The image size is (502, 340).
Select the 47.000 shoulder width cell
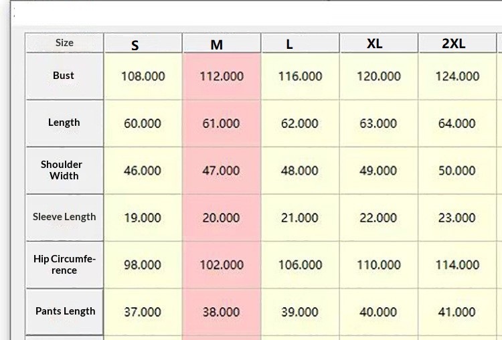[221, 171]
